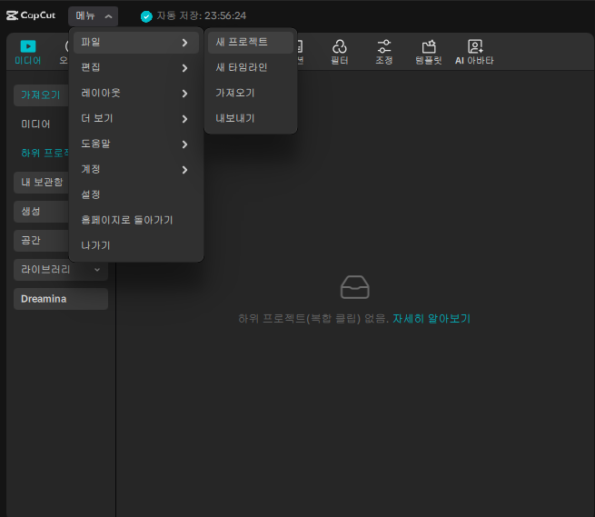Screen dimensions: 595x517
Task: Click the 도움말 row chevron arrow
Action: [x=184, y=144]
